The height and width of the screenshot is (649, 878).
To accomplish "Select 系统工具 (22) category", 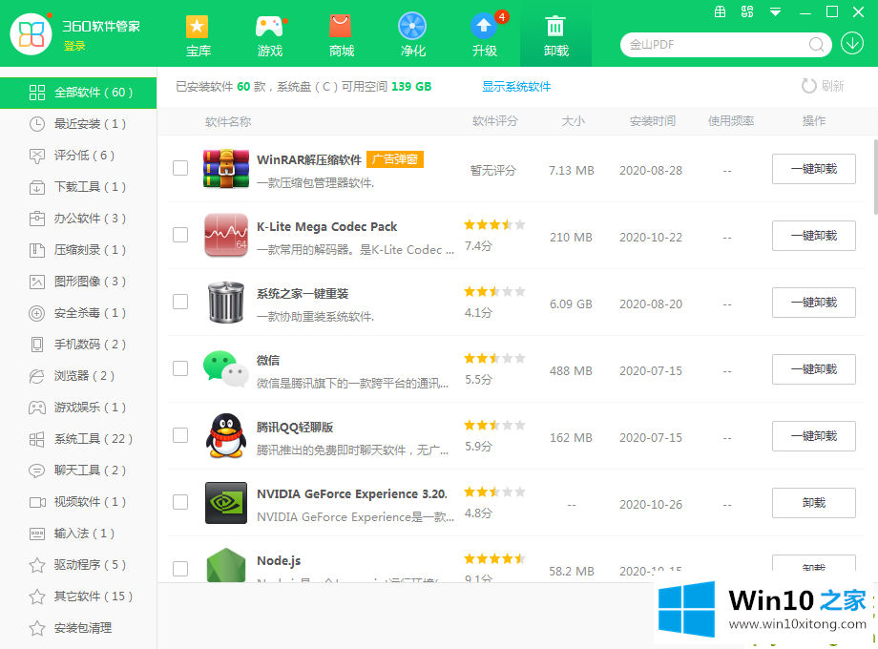I will (x=78, y=439).
